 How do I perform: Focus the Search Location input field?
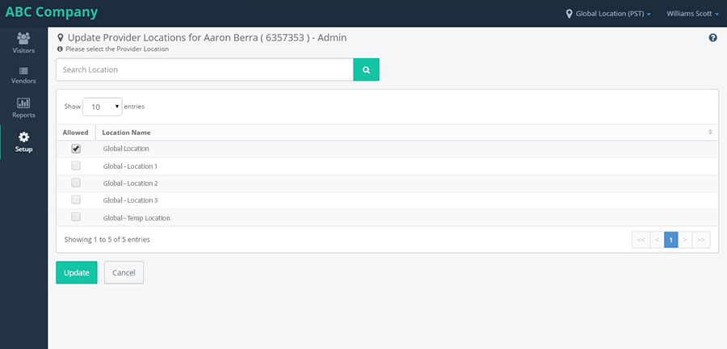(x=204, y=69)
